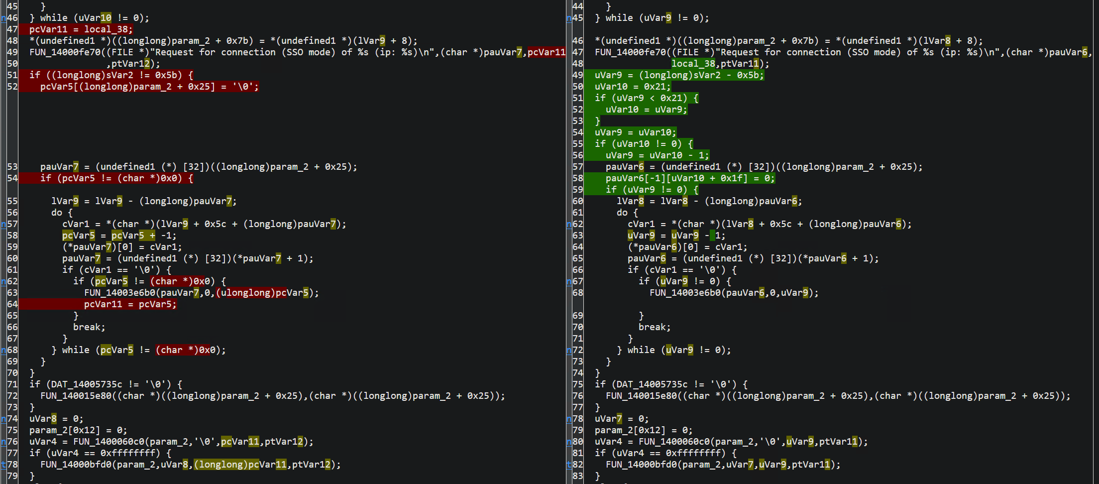Select added line 'uVar10 = 0x21;'

[632, 87]
